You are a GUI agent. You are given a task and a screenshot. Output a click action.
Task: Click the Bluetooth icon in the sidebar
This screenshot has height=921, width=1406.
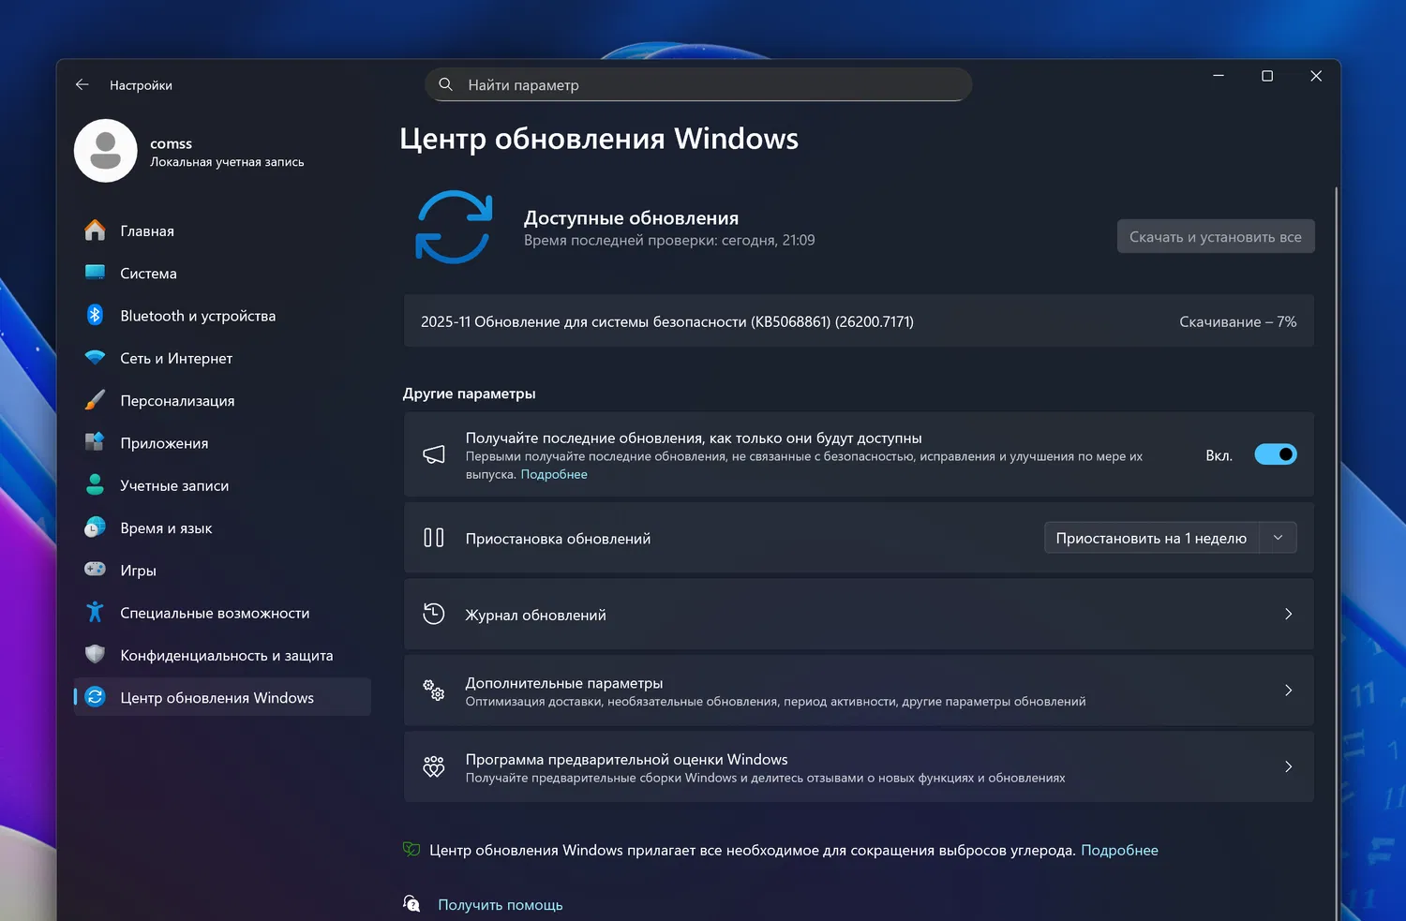95,315
